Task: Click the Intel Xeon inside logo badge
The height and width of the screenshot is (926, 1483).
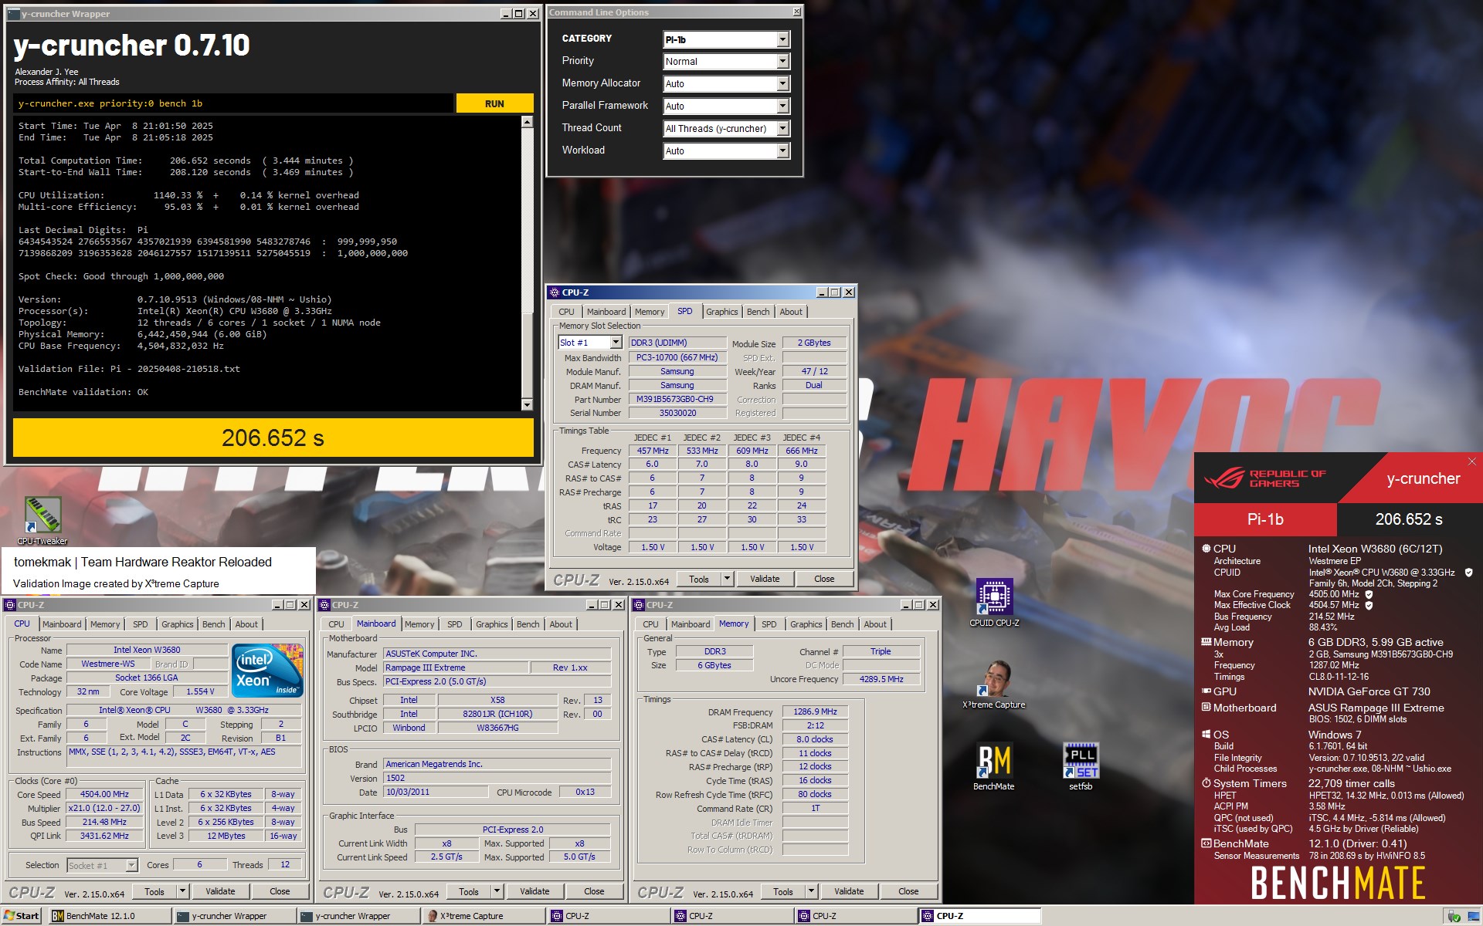Action: (x=268, y=671)
